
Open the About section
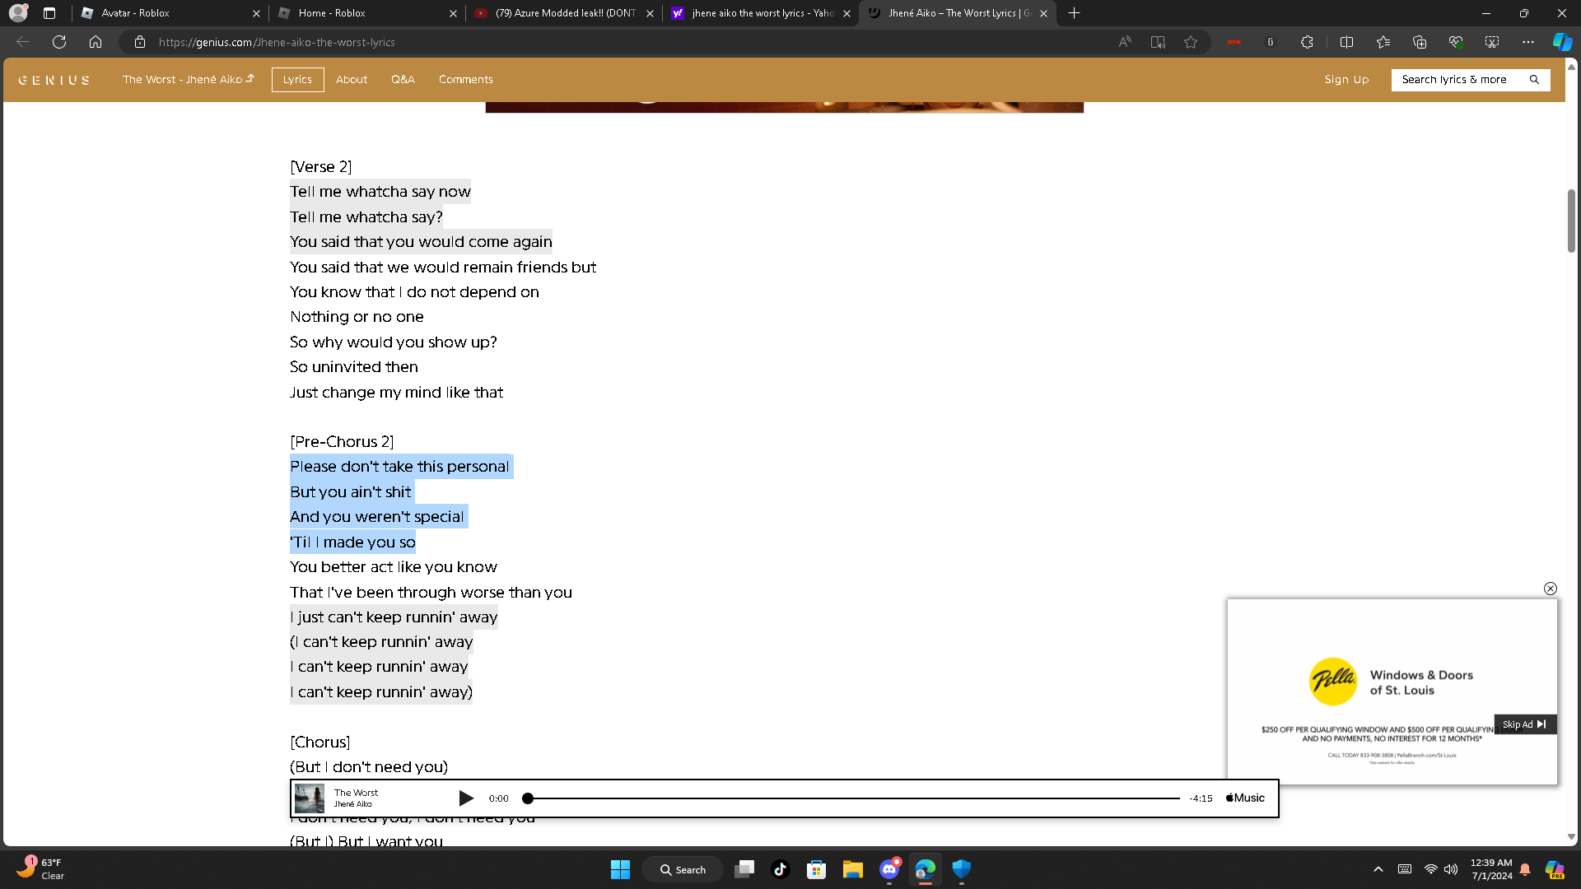point(352,80)
